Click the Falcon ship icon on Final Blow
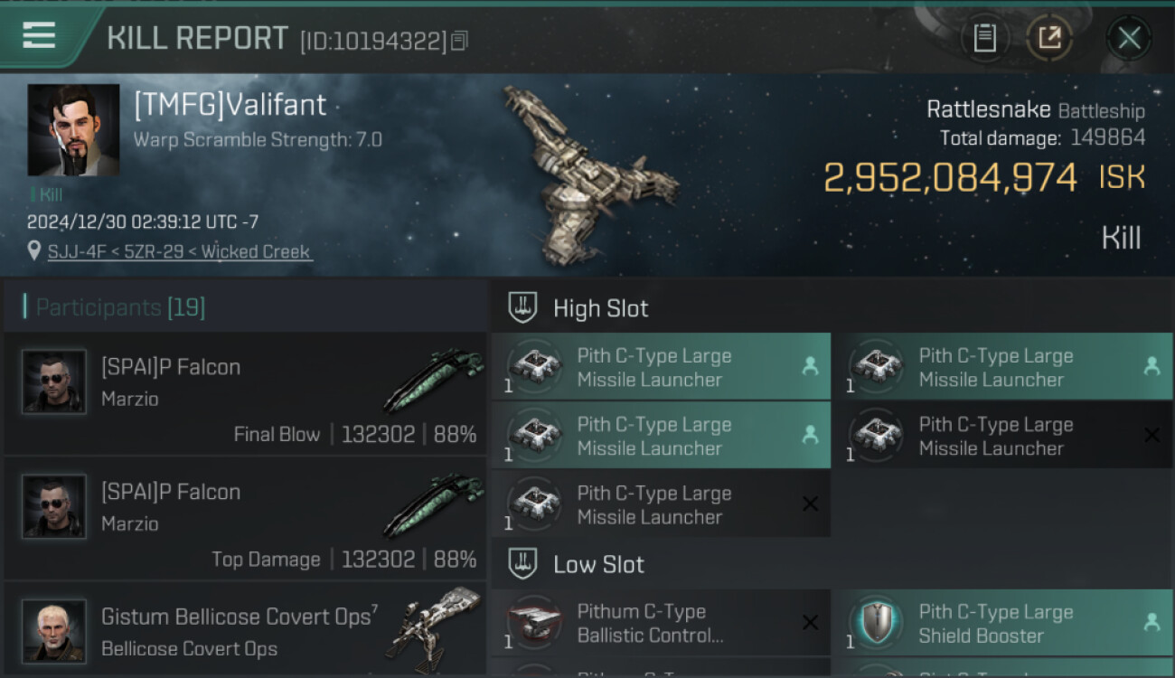This screenshot has height=678, width=1175. tap(434, 380)
